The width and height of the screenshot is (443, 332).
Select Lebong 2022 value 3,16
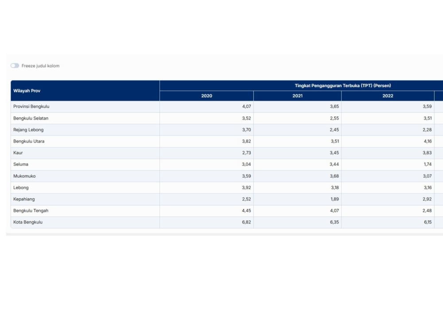(x=428, y=187)
